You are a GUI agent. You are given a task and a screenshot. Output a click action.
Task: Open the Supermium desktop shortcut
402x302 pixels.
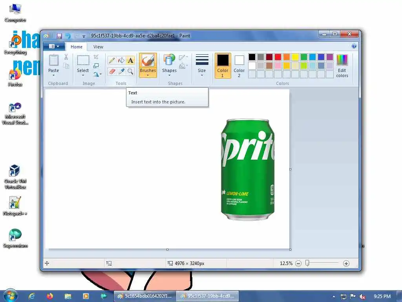coord(15,238)
